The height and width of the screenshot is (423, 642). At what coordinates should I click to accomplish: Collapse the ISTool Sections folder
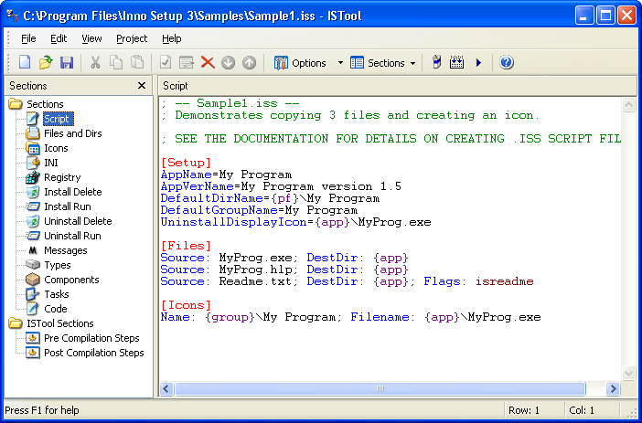(x=16, y=323)
